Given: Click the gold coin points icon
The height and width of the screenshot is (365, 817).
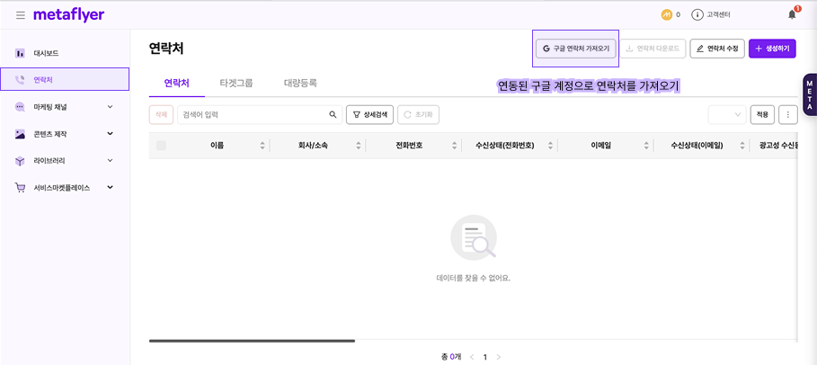Looking at the screenshot, I should click(666, 14).
